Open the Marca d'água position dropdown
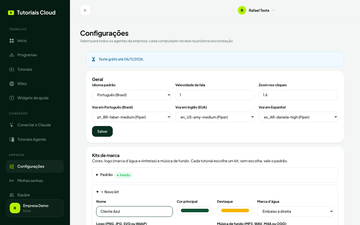This screenshot has height=225, width=360. [x=295, y=211]
